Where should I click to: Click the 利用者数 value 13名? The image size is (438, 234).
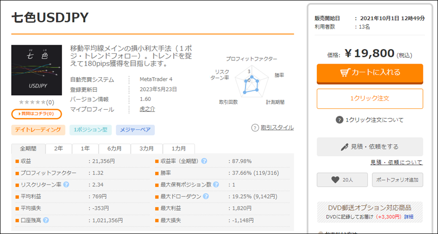(x=365, y=27)
